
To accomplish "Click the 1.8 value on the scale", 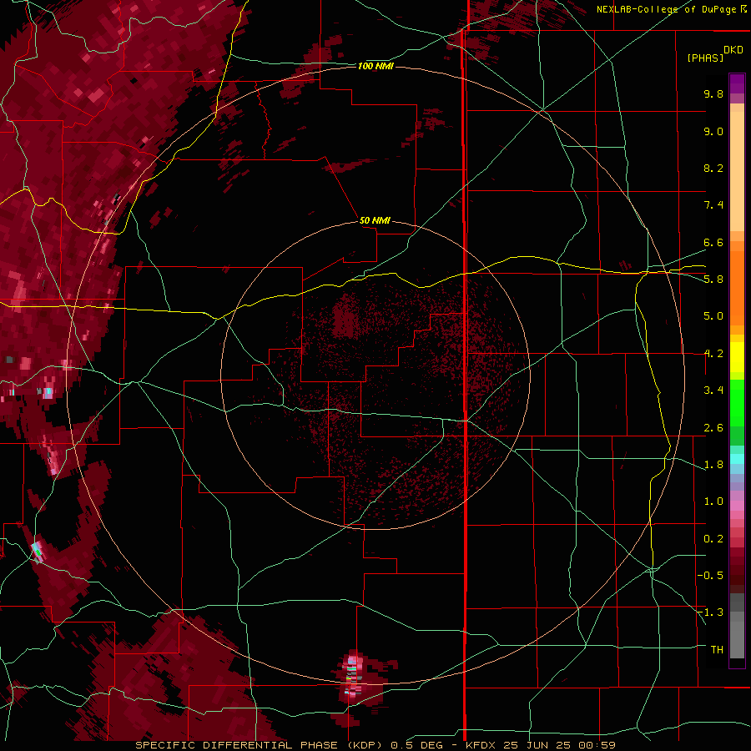I will [x=713, y=465].
